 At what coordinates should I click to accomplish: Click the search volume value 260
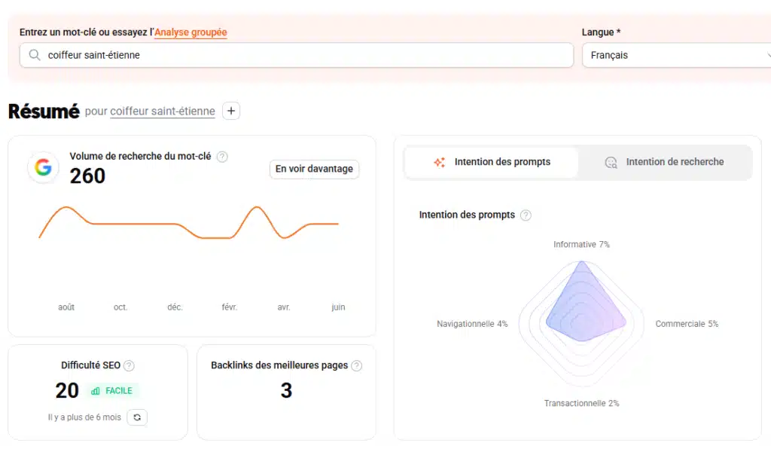coord(87,176)
